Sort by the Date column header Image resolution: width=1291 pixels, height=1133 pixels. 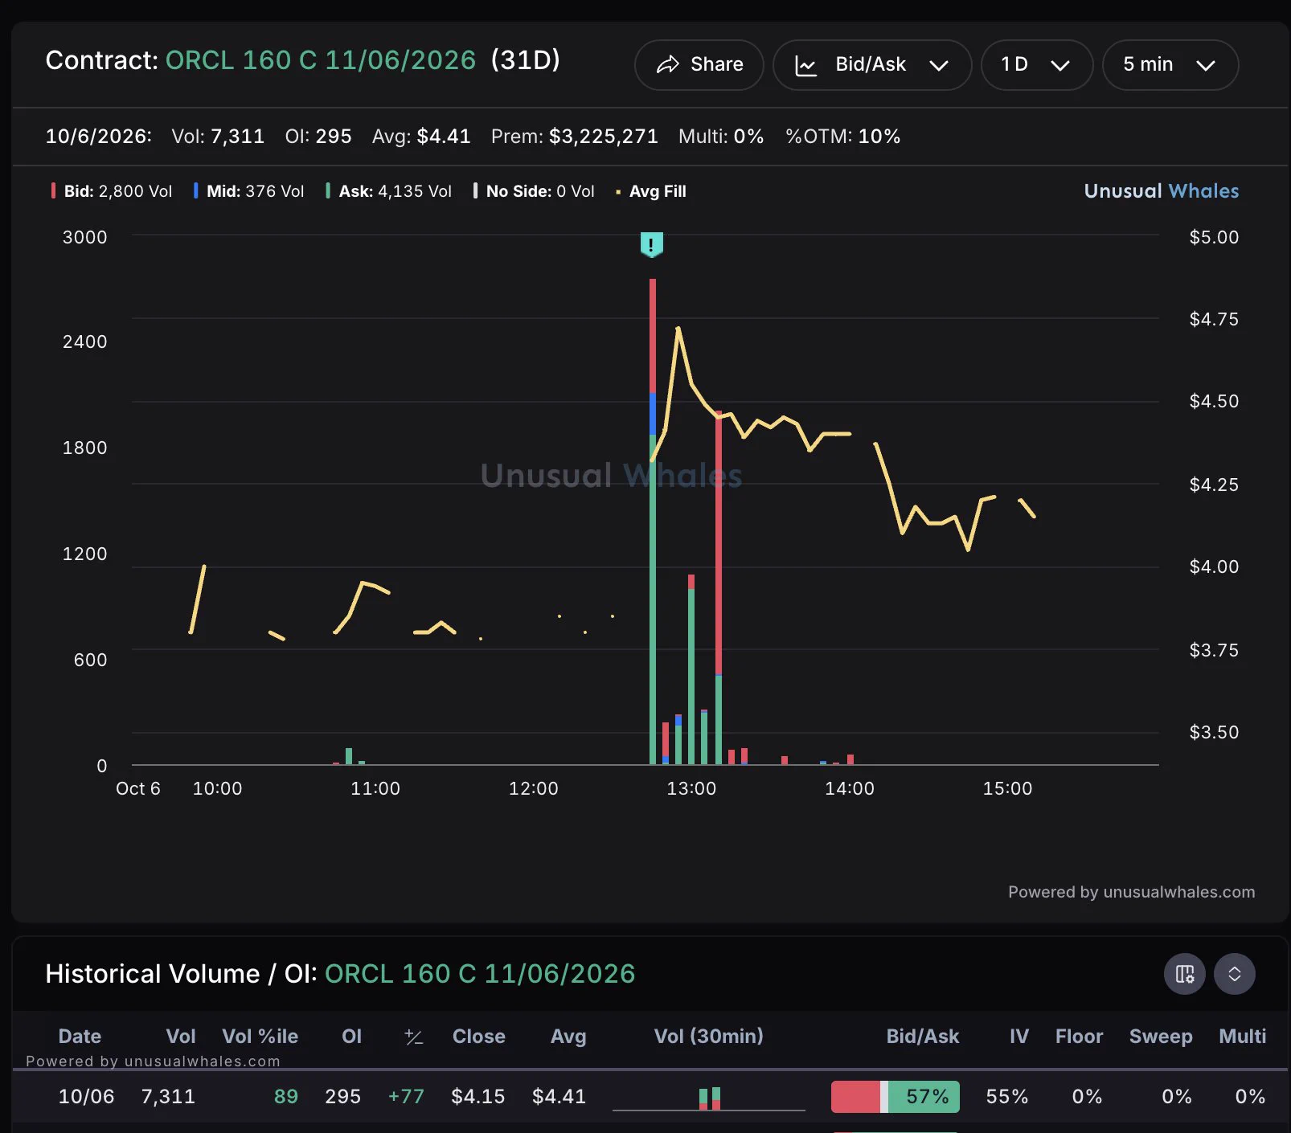[x=80, y=1037]
